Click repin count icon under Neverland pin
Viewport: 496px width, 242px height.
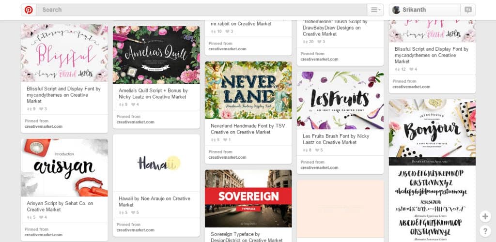pyautogui.click(x=213, y=140)
